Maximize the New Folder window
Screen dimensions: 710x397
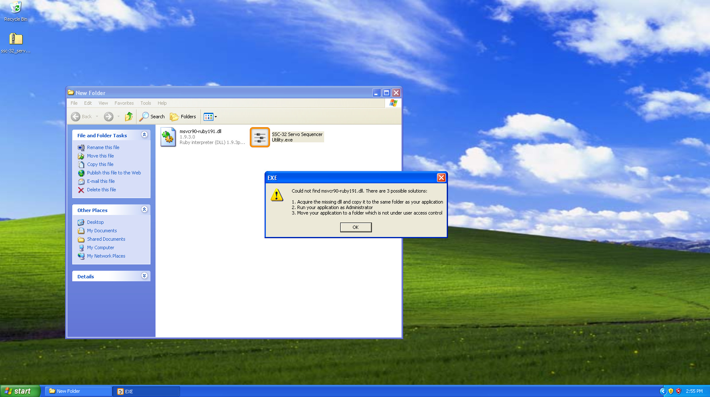point(386,92)
